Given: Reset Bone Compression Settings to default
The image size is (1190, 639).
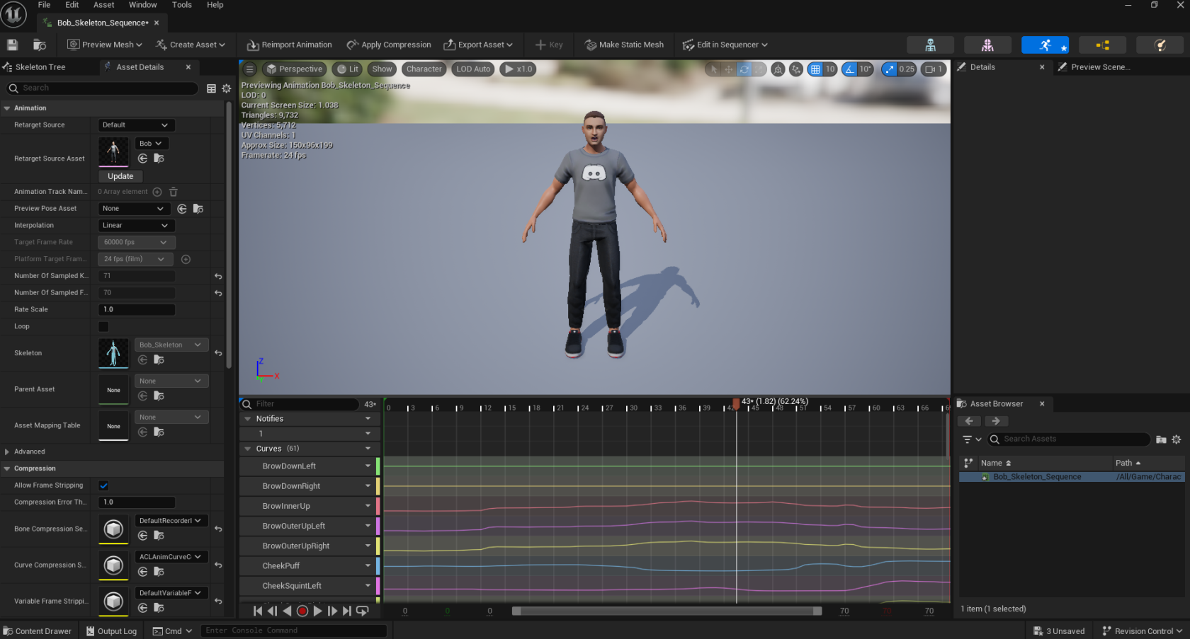Looking at the screenshot, I should [x=218, y=529].
